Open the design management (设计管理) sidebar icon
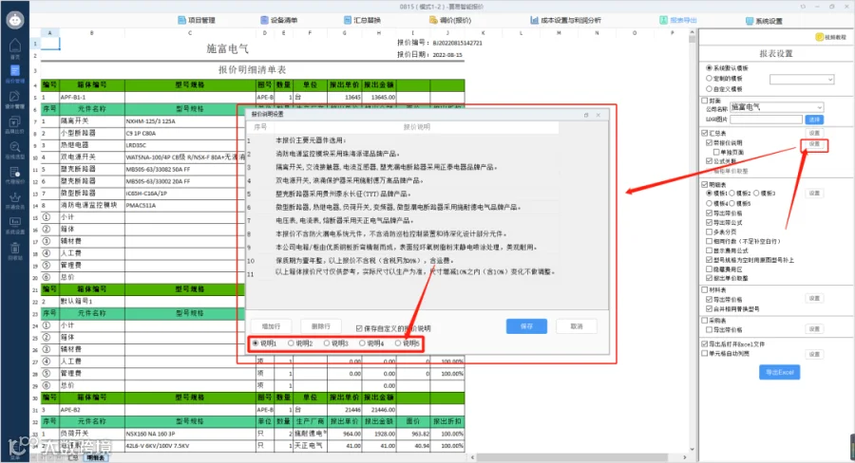The height and width of the screenshot is (463, 855). pos(14,97)
